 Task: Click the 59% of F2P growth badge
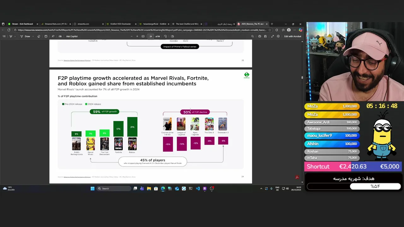click(x=105, y=112)
